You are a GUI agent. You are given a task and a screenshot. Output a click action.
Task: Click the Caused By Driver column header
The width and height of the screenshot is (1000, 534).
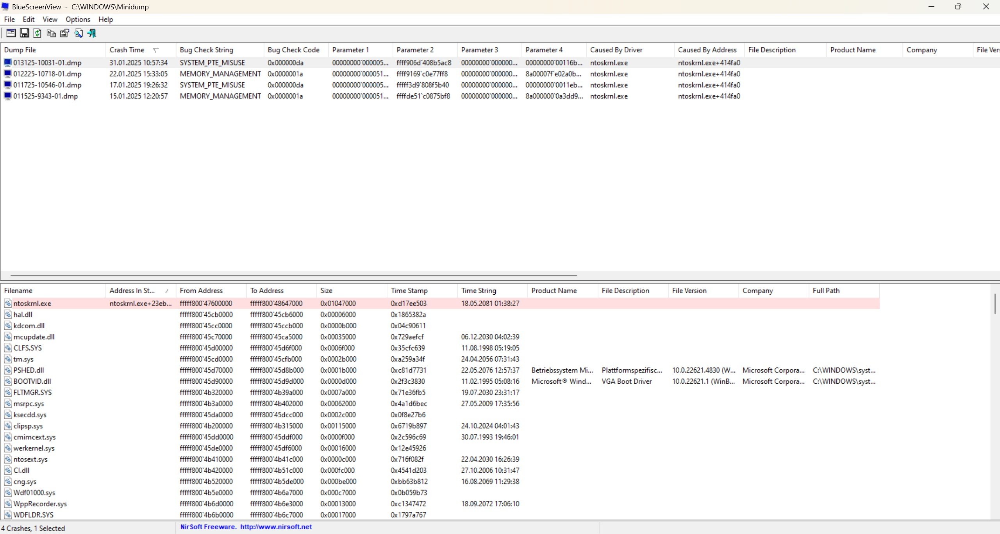[x=616, y=50]
